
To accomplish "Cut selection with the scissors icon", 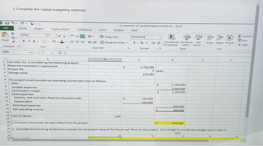I will (13, 33).
